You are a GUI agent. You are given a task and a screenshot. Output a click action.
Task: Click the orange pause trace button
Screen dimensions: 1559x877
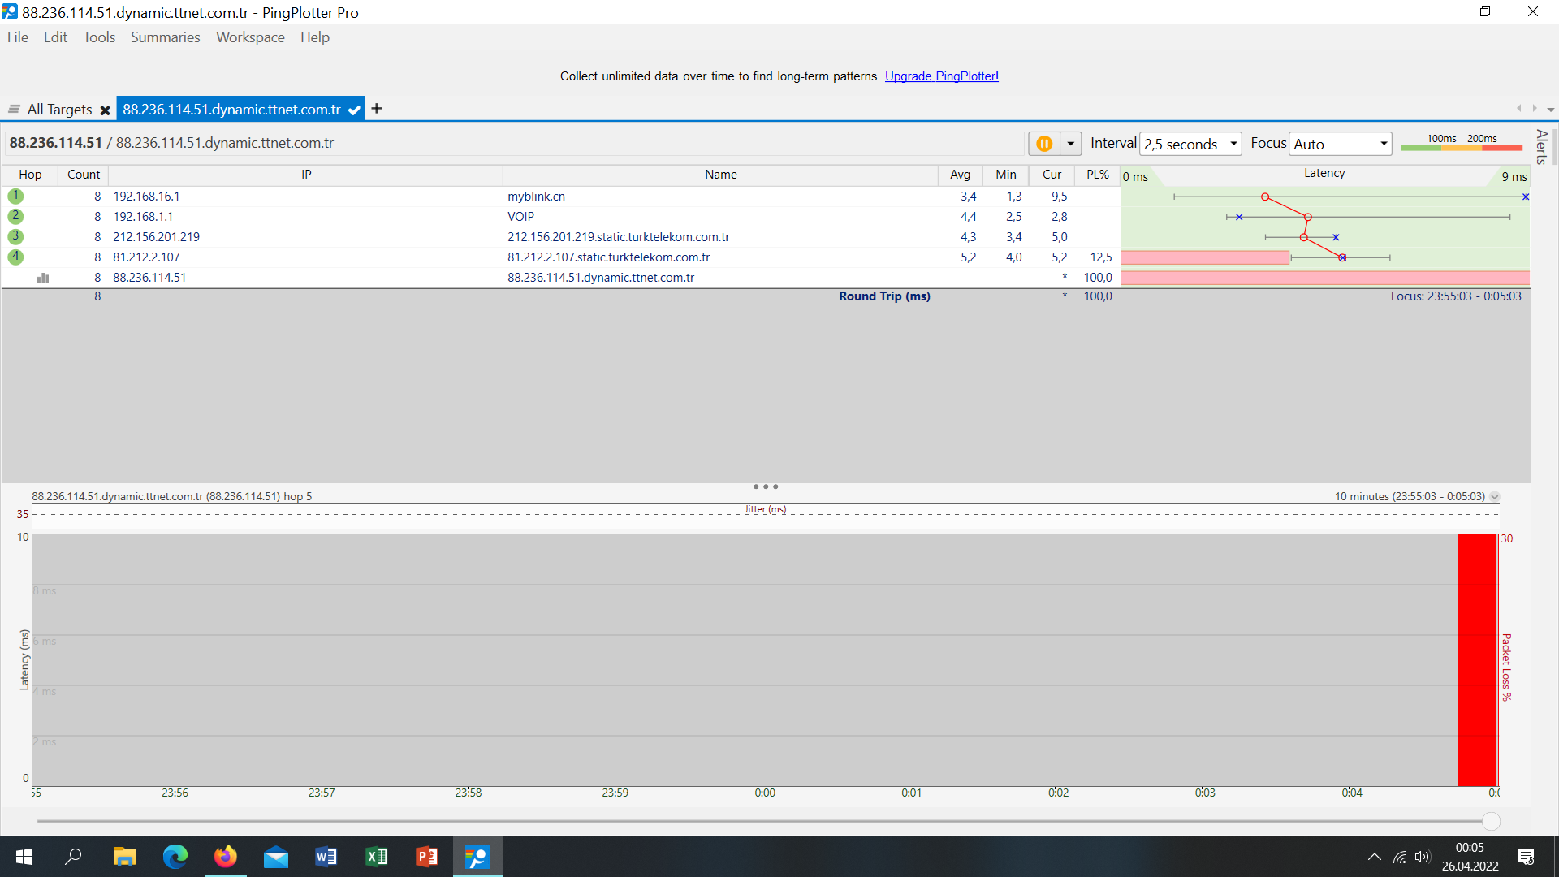[1044, 144]
